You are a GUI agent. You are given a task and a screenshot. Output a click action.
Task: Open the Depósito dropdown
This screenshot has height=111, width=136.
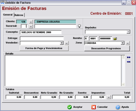coord(128,32)
